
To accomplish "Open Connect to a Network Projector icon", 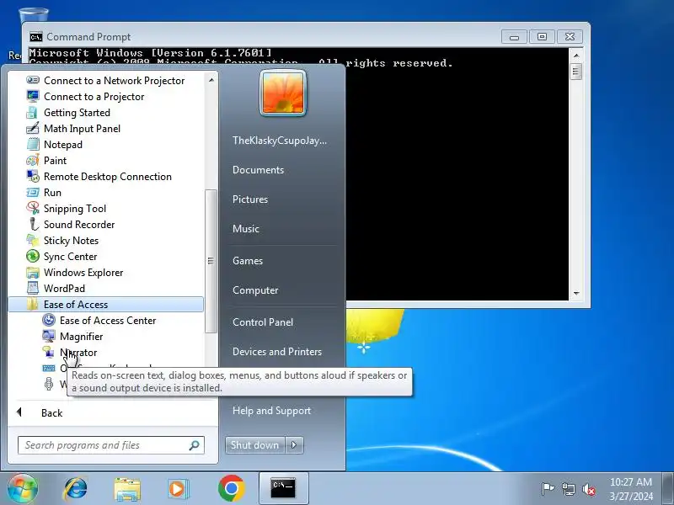I will pos(33,80).
